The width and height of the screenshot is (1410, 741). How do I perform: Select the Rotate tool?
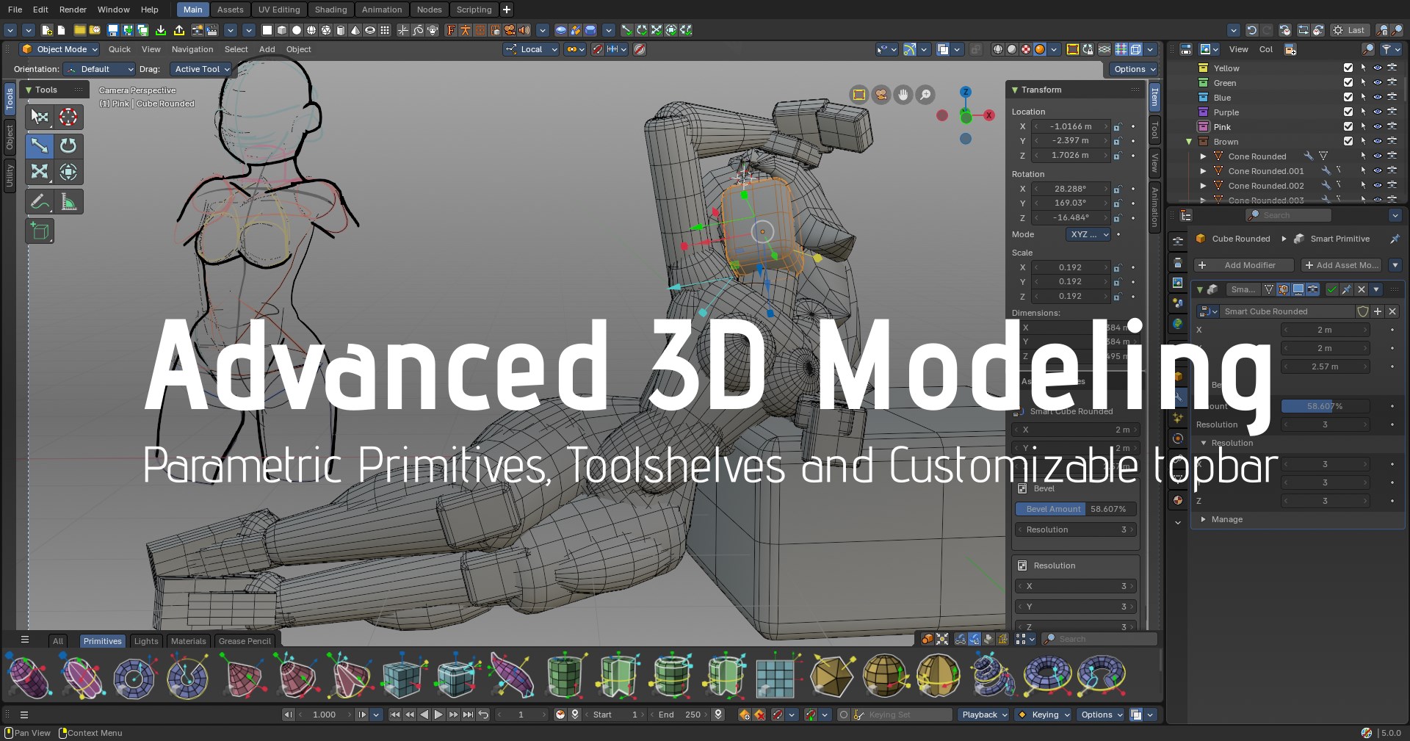coord(68,145)
